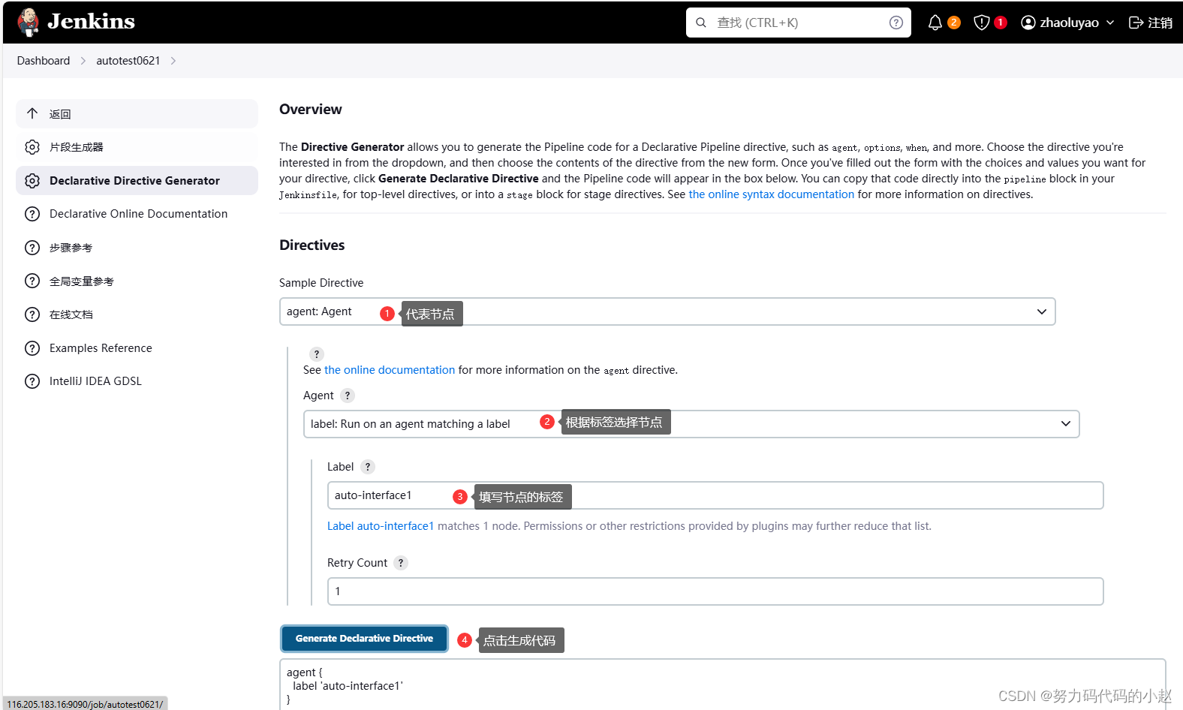Click the up arrow icon beside 返回
Image resolution: width=1183 pixels, height=710 pixels.
(x=32, y=113)
